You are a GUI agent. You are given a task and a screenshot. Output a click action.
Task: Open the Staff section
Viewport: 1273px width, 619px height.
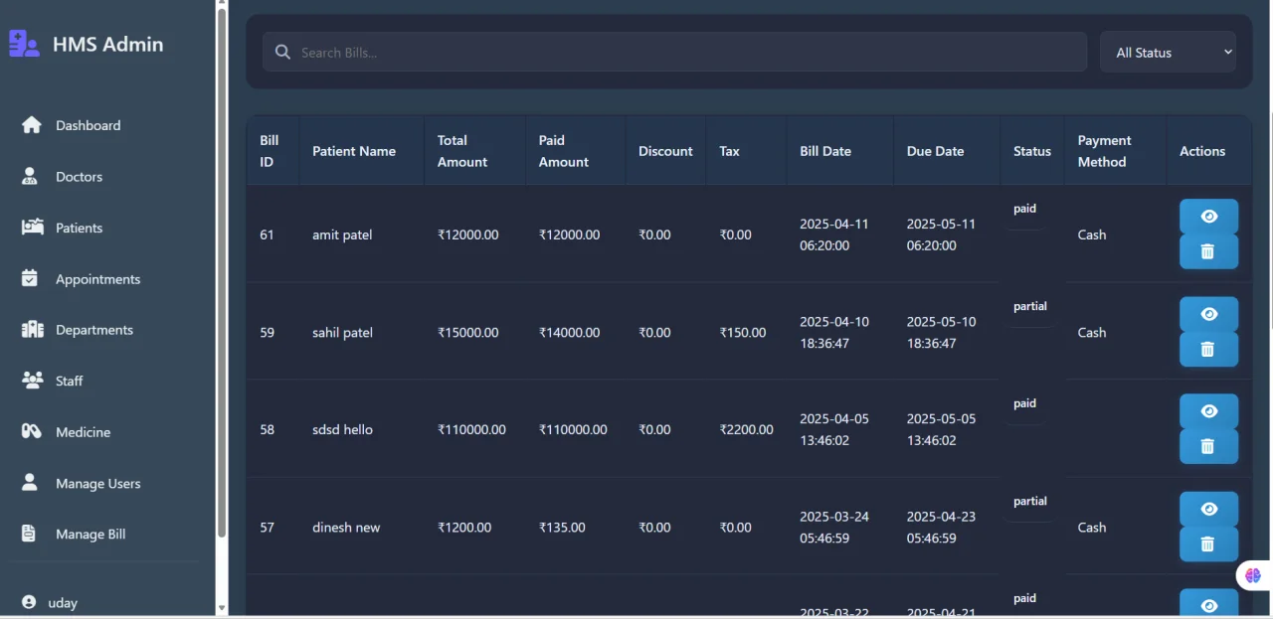69,381
